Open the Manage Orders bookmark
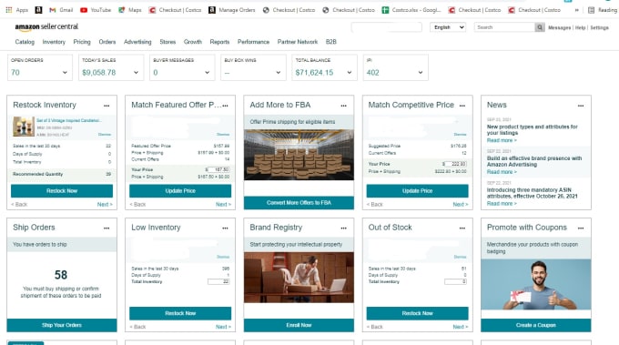619x345 pixels. pos(232,10)
